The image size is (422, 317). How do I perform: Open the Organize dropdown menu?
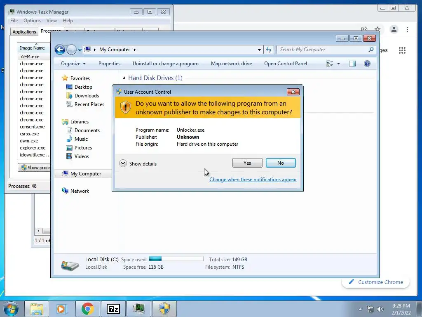pyautogui.click(x=73, y=64)
